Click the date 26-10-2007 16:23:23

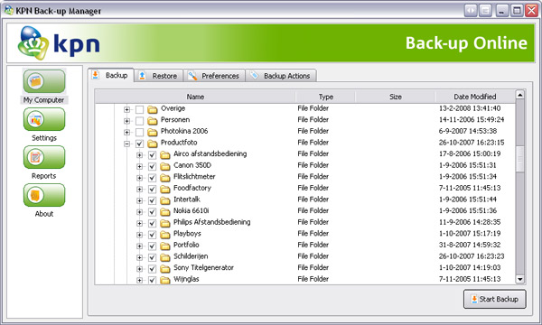point(472,256)
